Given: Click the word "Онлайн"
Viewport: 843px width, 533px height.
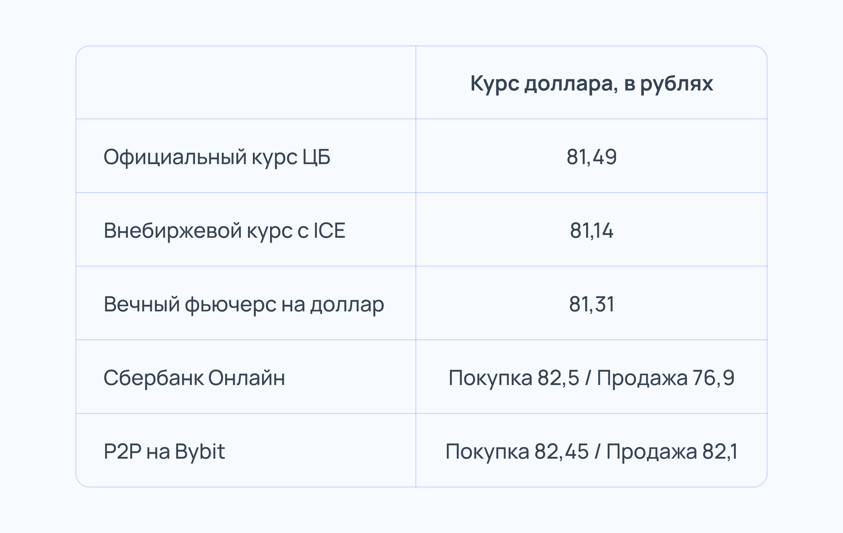Looking at the screenshot, I should point(247,378).
